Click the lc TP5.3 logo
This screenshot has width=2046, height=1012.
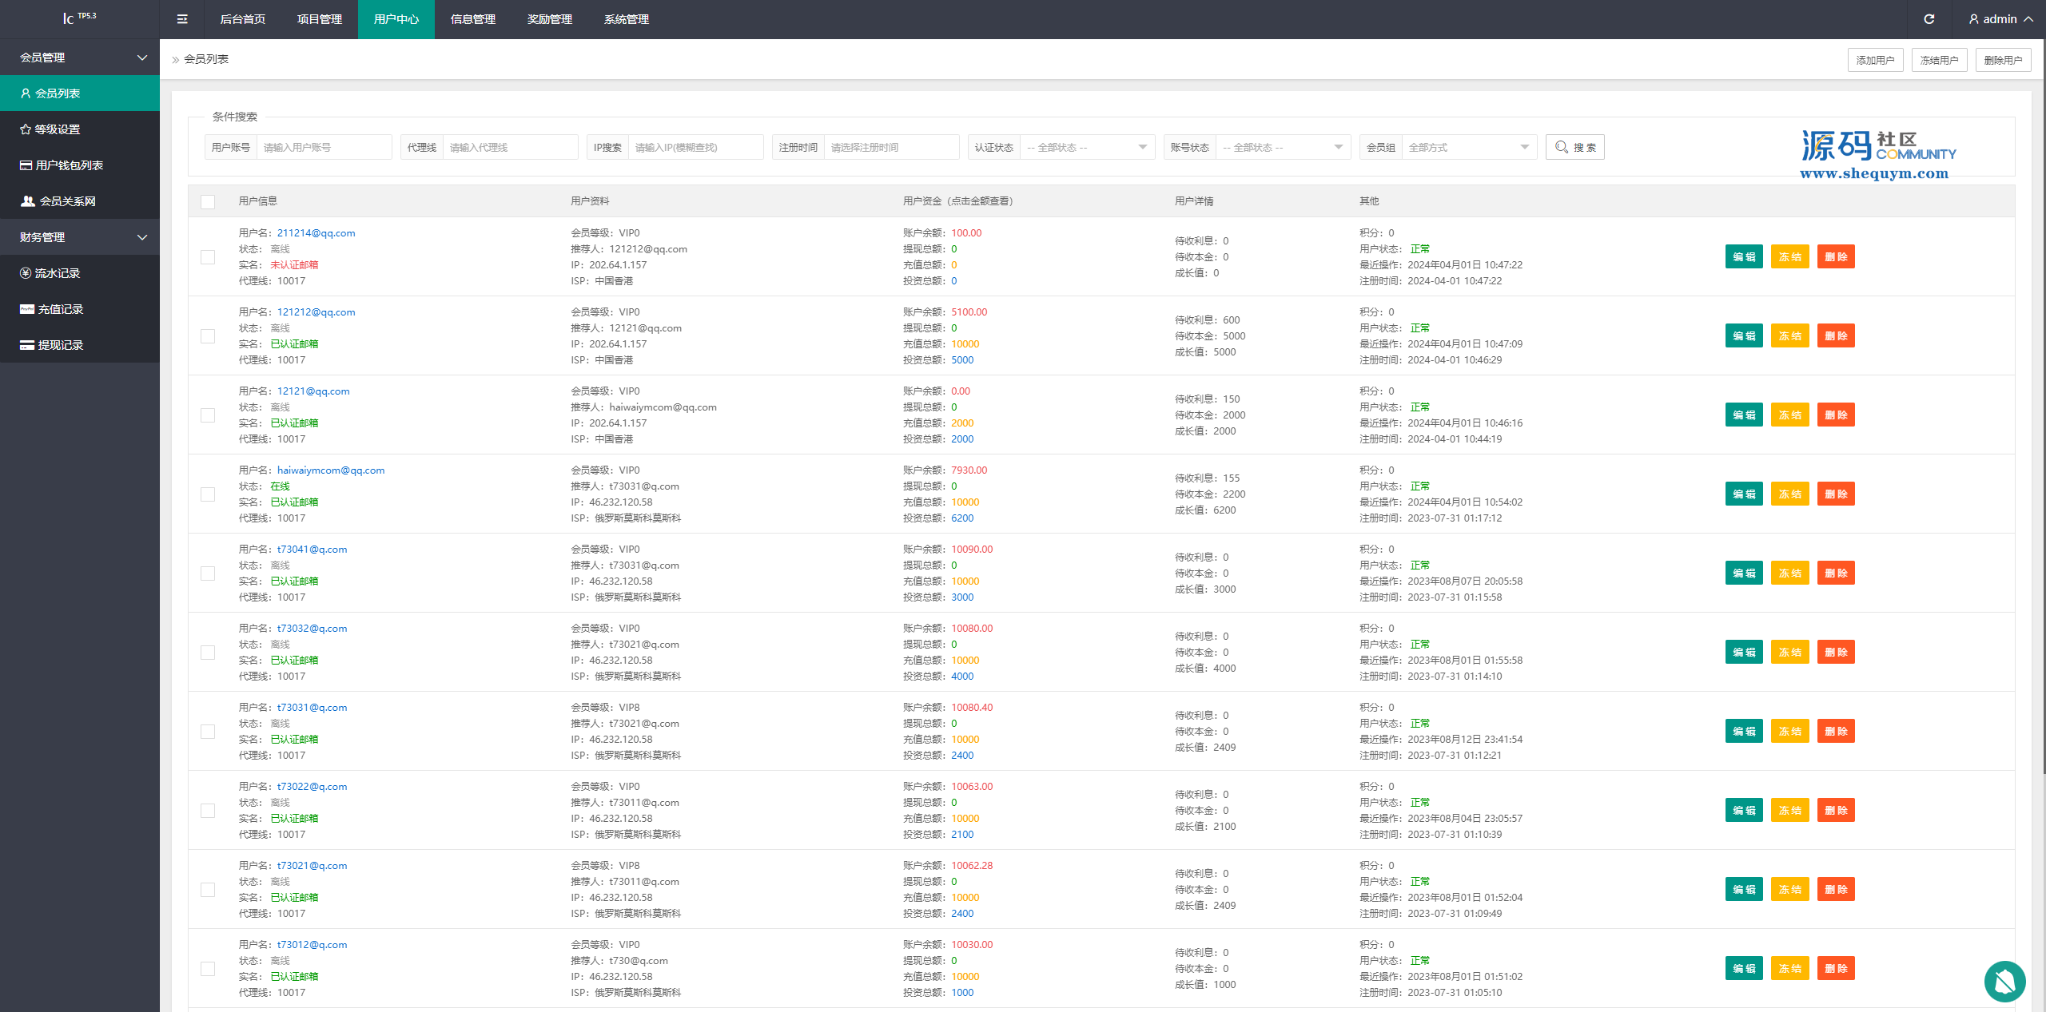pyautogui.click(x=79, y=18)
